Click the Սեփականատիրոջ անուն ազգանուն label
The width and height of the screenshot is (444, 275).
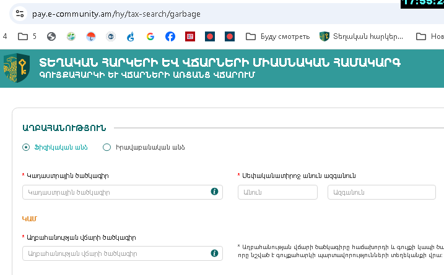coord(298,176)
